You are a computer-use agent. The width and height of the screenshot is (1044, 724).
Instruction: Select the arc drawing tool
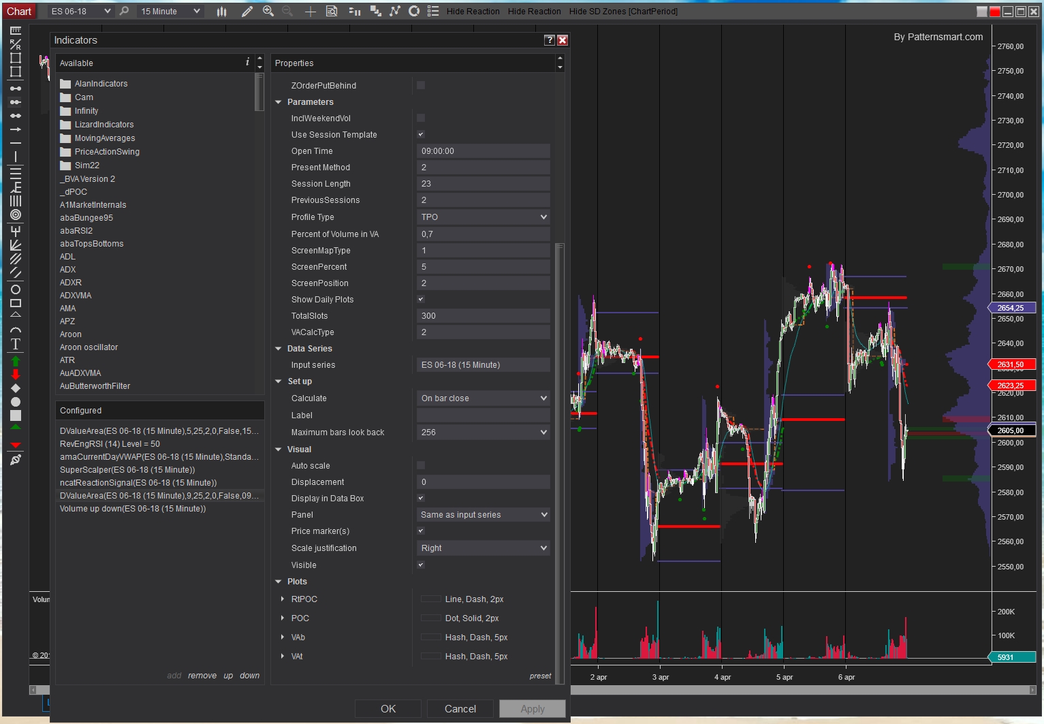[16, 330]
